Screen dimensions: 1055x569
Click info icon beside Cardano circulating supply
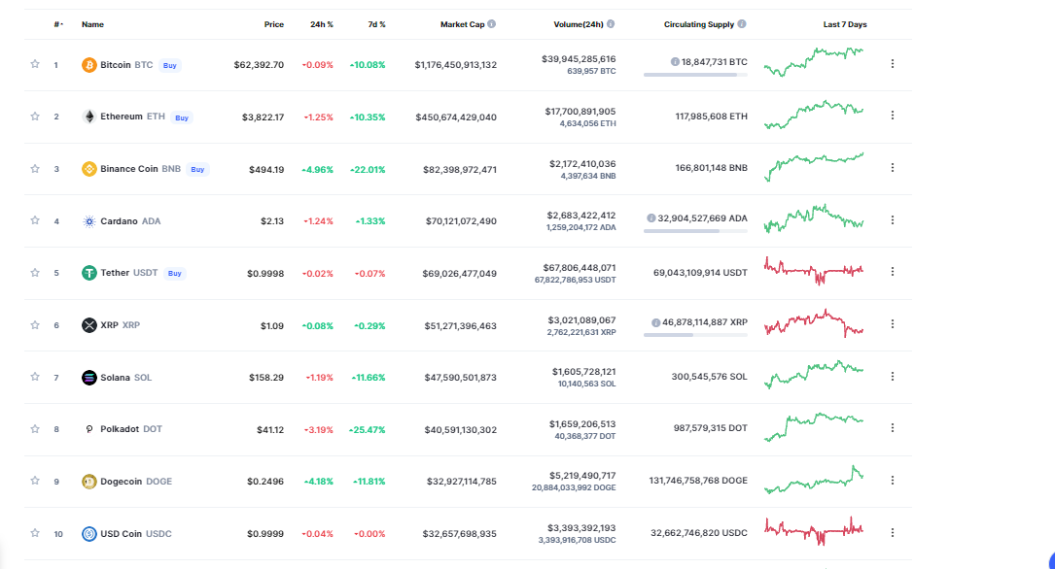click(651, 218)
